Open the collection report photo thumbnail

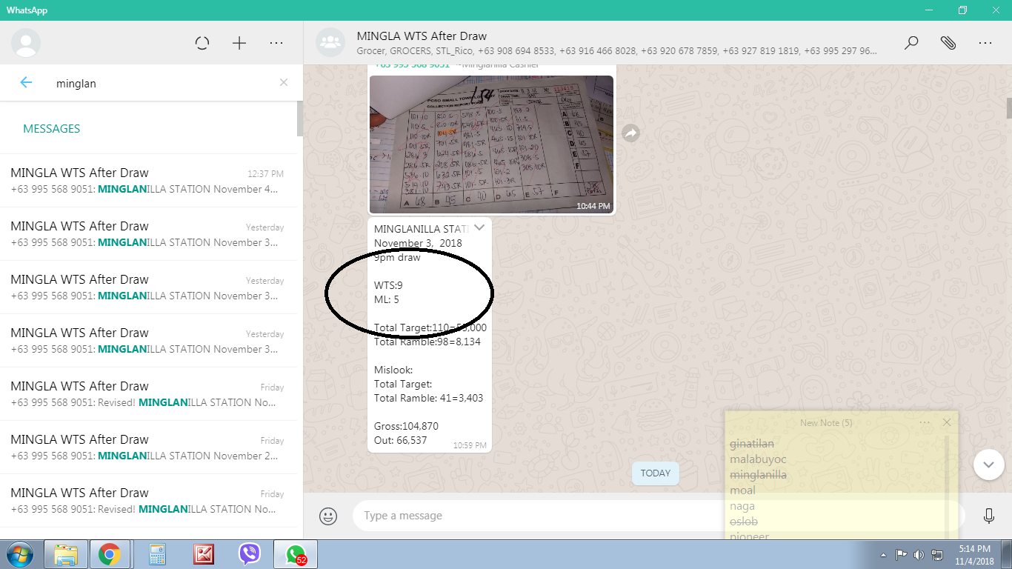[x=491, y=144]
